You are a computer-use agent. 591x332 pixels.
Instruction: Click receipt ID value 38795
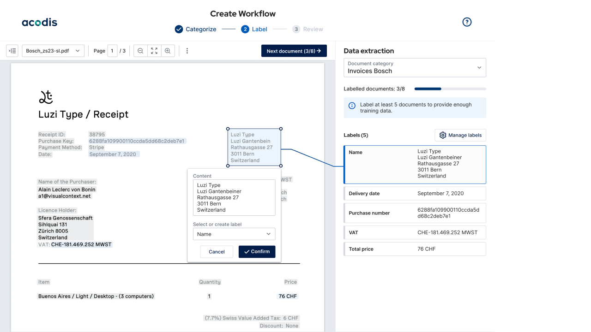click(97, 135)
